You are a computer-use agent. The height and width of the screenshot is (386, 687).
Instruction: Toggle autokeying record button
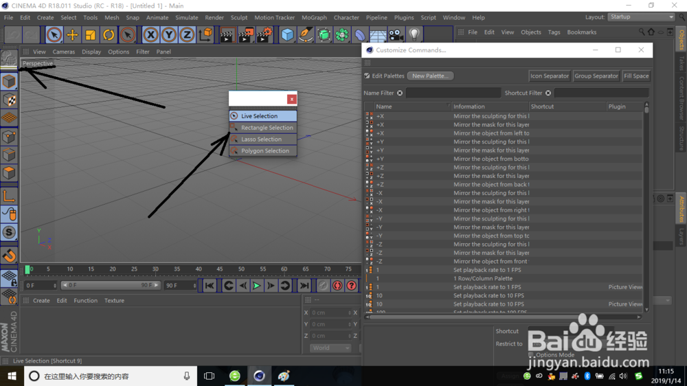pos(337,286)
